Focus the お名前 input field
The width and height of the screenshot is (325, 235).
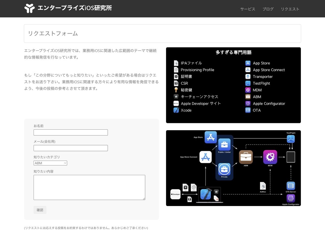(71, 132)
